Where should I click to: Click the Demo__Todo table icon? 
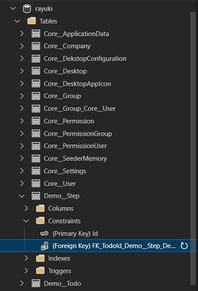point(36,284)
